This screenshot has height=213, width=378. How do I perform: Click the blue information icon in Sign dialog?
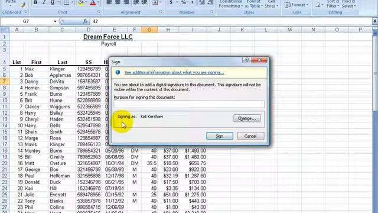click(118, 72)
